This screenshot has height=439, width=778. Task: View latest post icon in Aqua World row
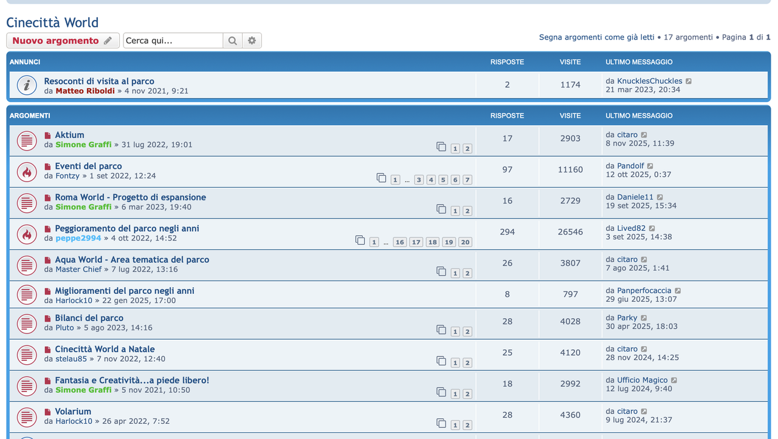[x=644, y=260]
